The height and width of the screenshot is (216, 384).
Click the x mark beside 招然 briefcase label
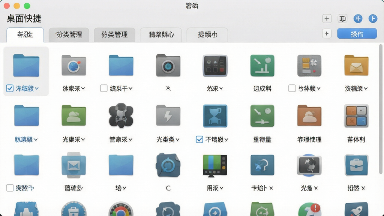tap(363, 188)
